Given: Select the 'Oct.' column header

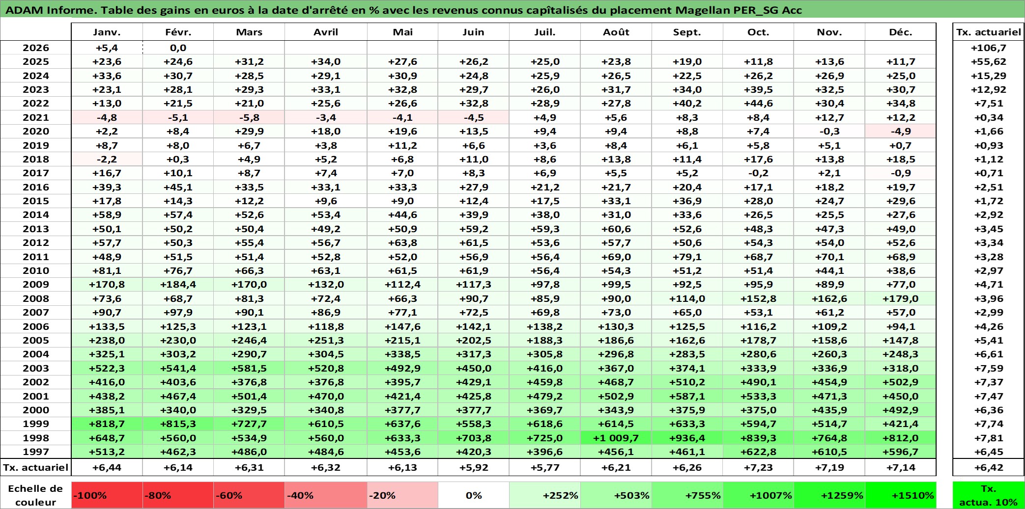Looking at the screenshot, I should pos(758,32).
